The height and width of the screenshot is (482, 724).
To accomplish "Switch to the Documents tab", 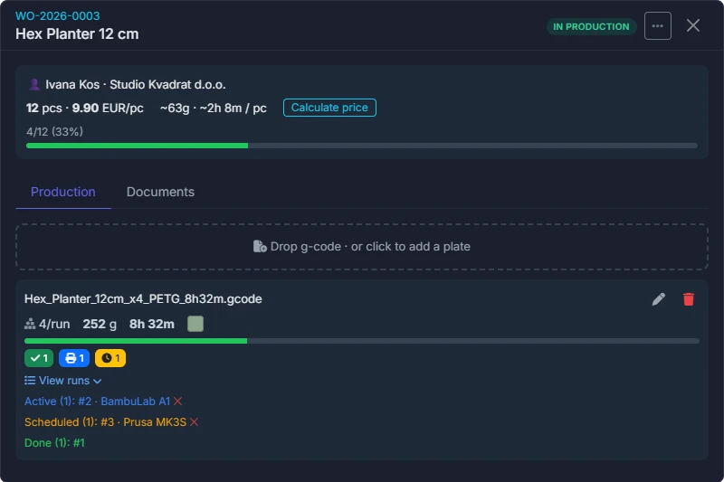I will [x=160, y=192].
